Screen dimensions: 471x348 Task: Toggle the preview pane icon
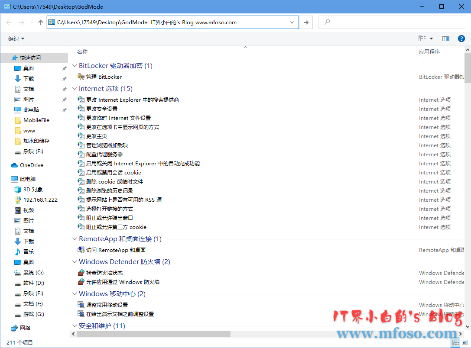tap(446, 39)
